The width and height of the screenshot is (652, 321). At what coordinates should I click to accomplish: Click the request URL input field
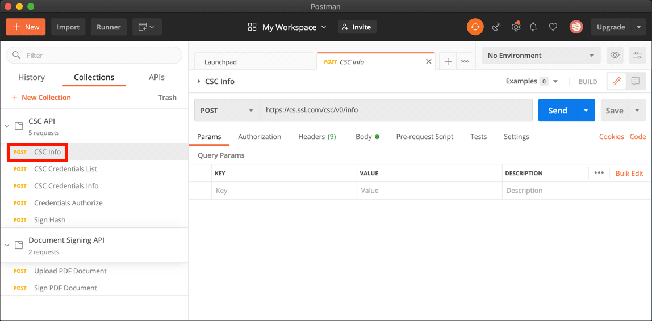click(396, 111)
